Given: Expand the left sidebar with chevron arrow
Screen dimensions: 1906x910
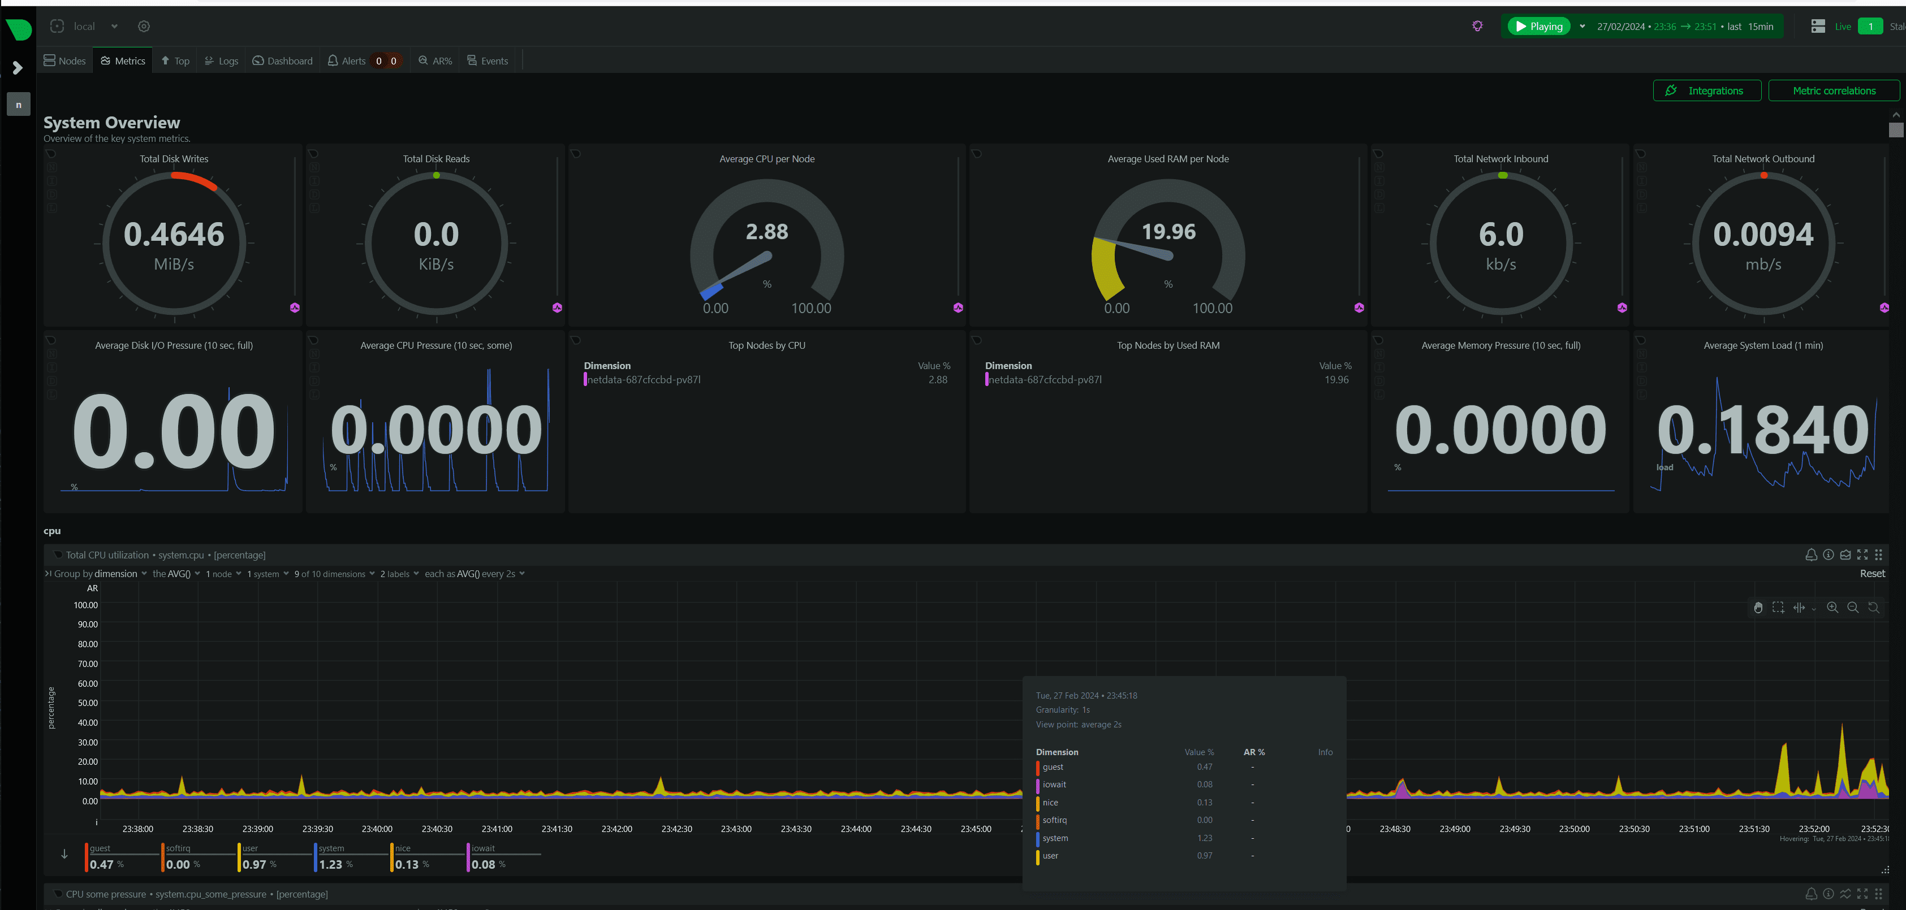Looking at the screenshot, I should [18, 68].
